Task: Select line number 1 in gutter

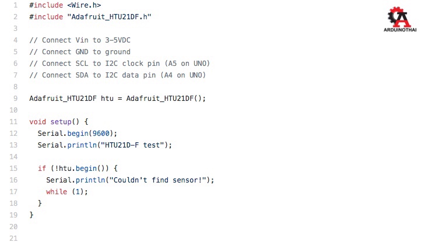Action: pyautogui.click(x=15, y=5)
